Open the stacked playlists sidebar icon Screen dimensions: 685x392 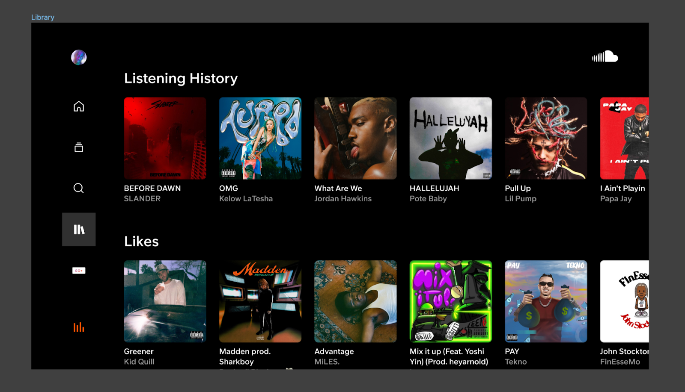click(79, 147)
